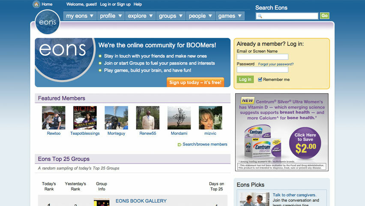The height and width of the screenshot is (206, 365).
Task: Click the Eons Picks heading
Action: 251,185
